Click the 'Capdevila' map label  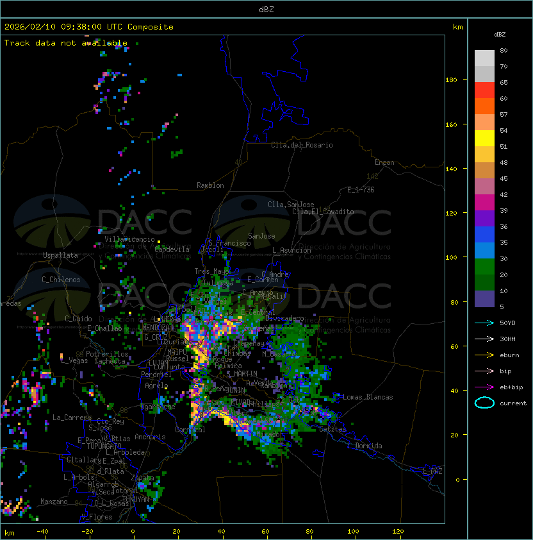pos(172,249)
